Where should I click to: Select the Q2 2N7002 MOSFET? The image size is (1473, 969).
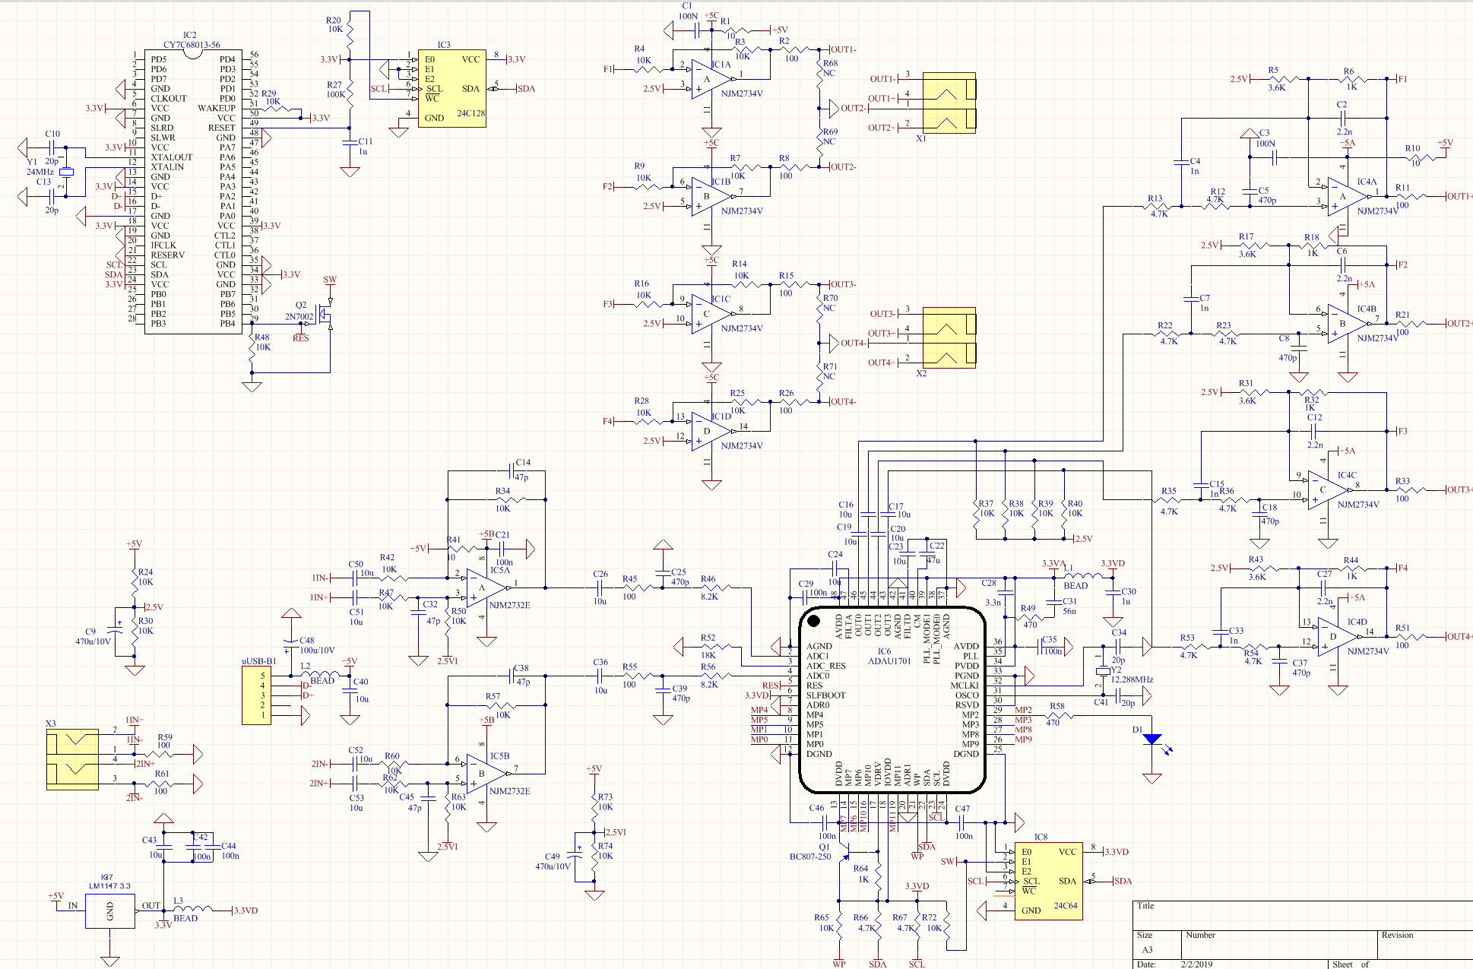(325, 314)
